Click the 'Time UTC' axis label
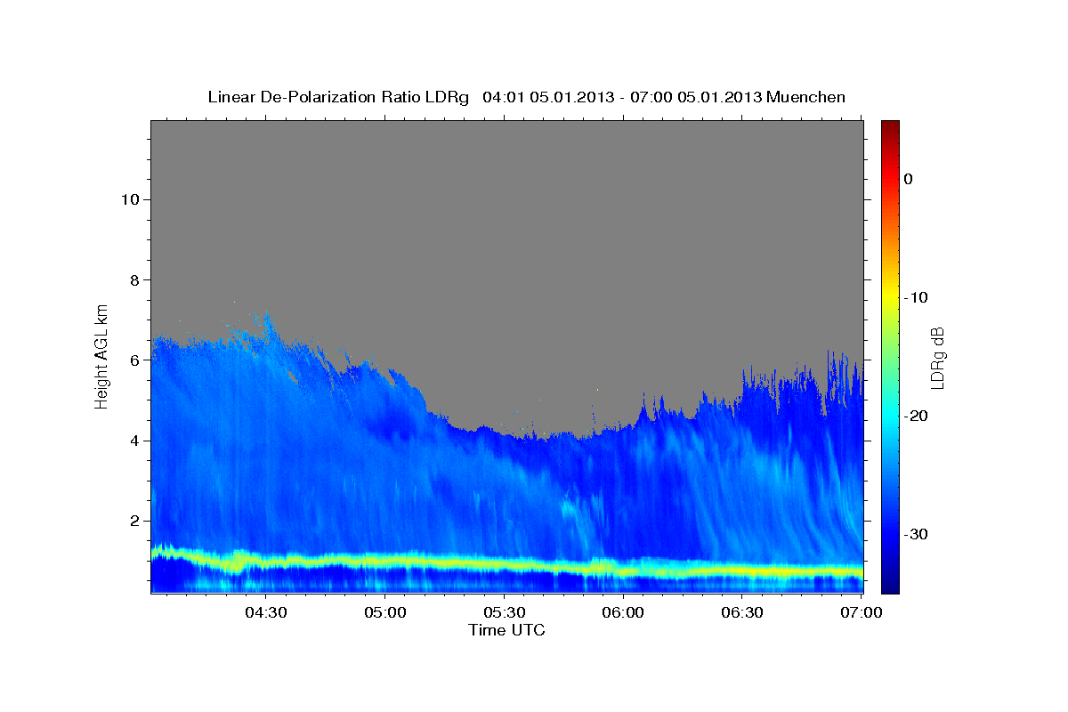 506,630
